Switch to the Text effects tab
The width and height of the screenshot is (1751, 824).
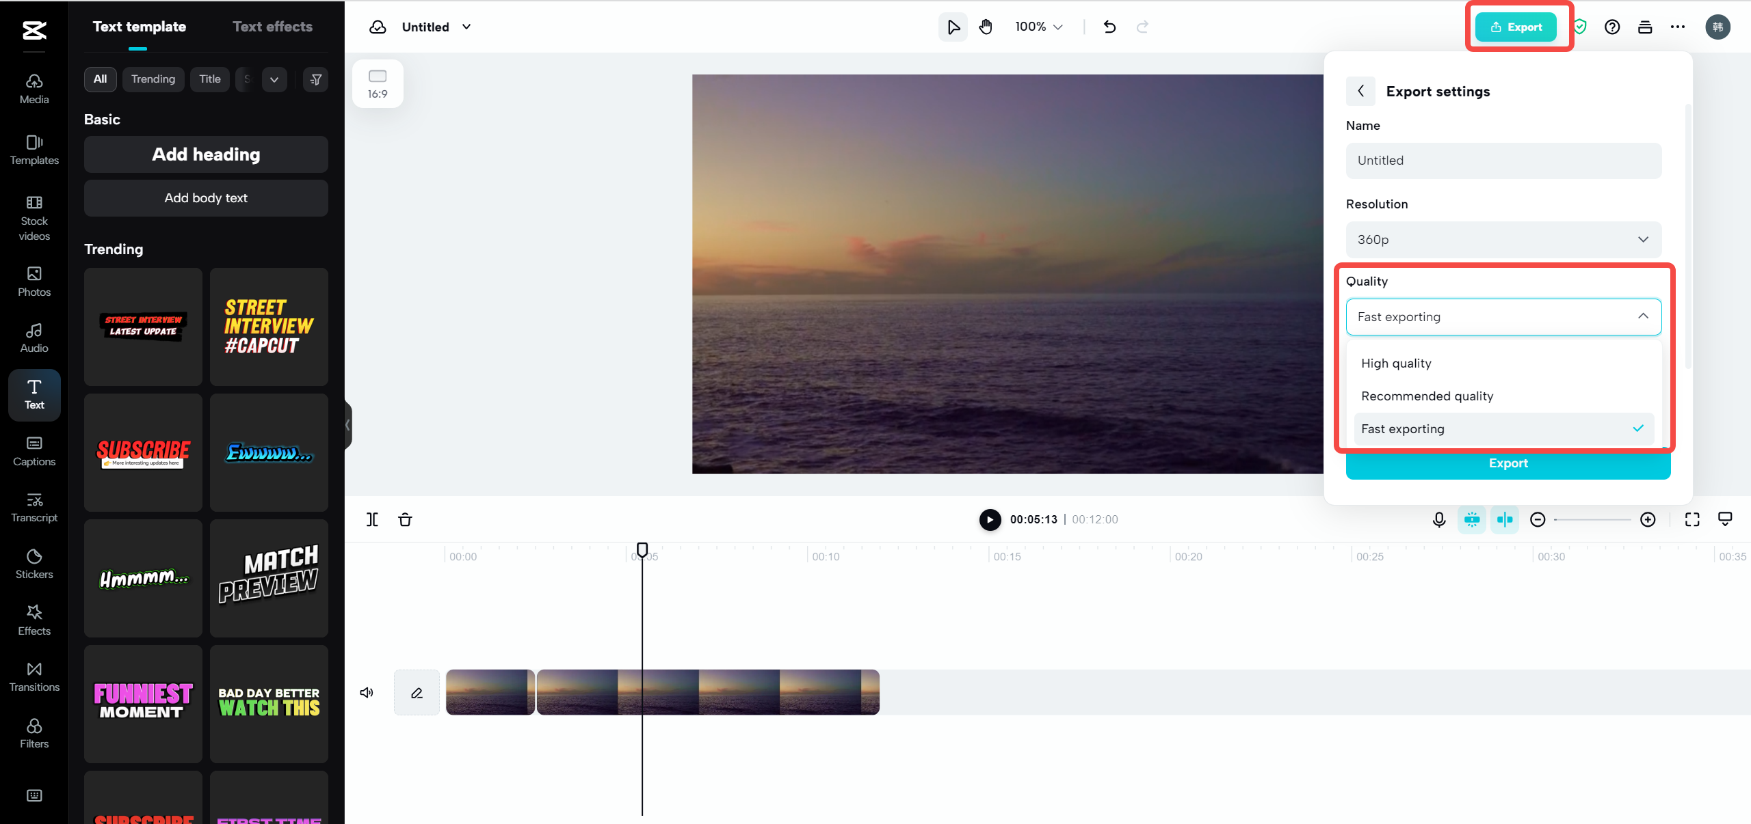272,27
